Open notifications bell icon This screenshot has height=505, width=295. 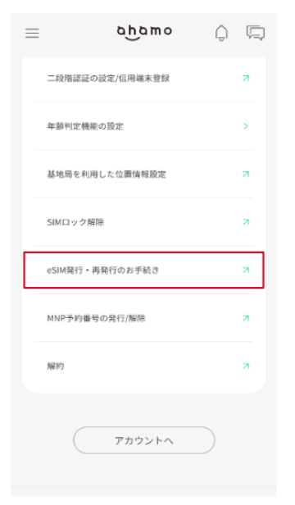pyautogui.click(x=221, y=33)
